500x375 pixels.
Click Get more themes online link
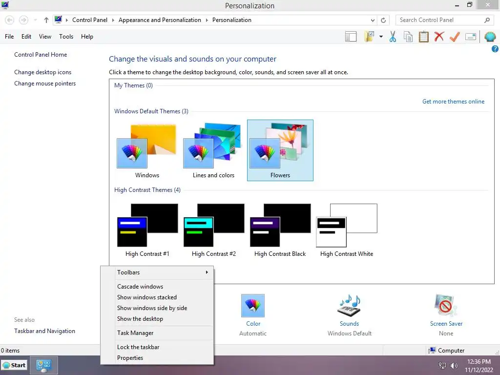click(x=453, y=102)
